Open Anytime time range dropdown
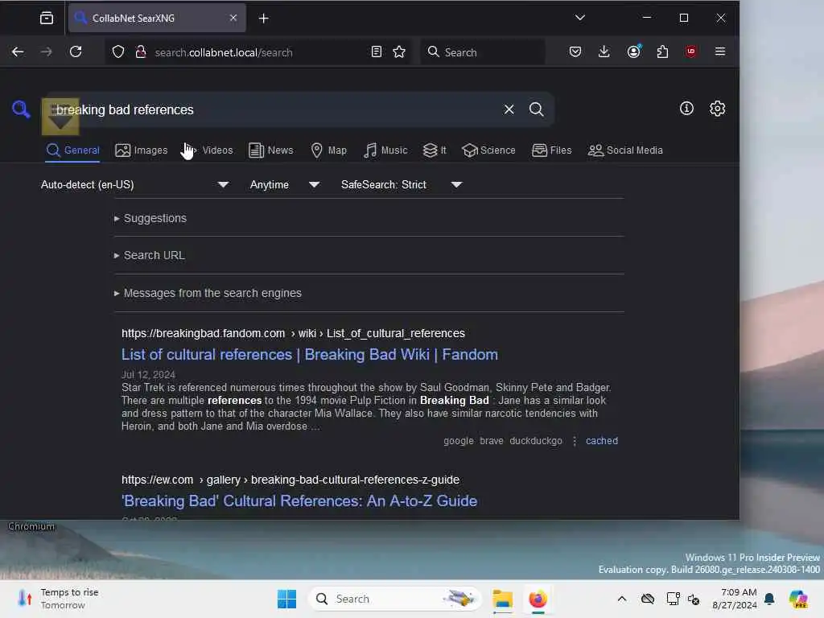 (x=285, y=184)
